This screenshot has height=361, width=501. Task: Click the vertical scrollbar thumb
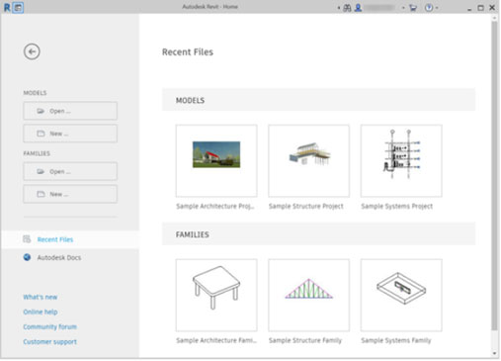pos(494,176)
